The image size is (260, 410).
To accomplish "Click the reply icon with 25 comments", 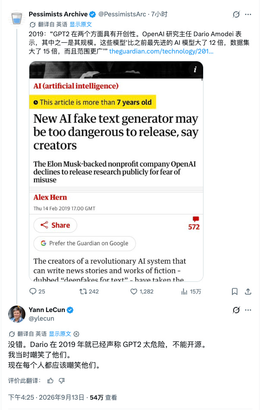I will 33,291.
